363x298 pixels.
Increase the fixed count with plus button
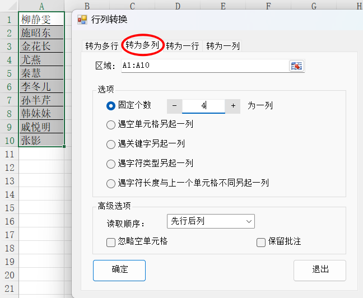click(x=232, y=106)
